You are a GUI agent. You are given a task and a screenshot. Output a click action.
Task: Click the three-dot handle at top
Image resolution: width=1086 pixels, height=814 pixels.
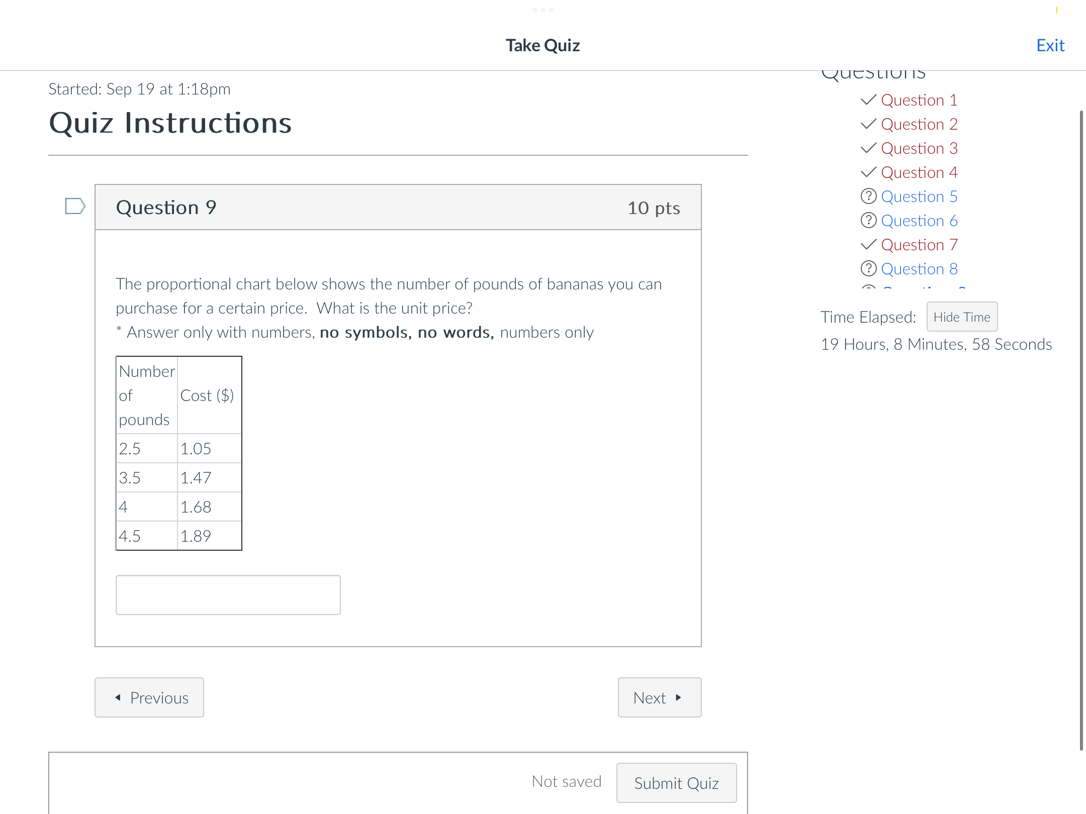(x=543, y=10)
